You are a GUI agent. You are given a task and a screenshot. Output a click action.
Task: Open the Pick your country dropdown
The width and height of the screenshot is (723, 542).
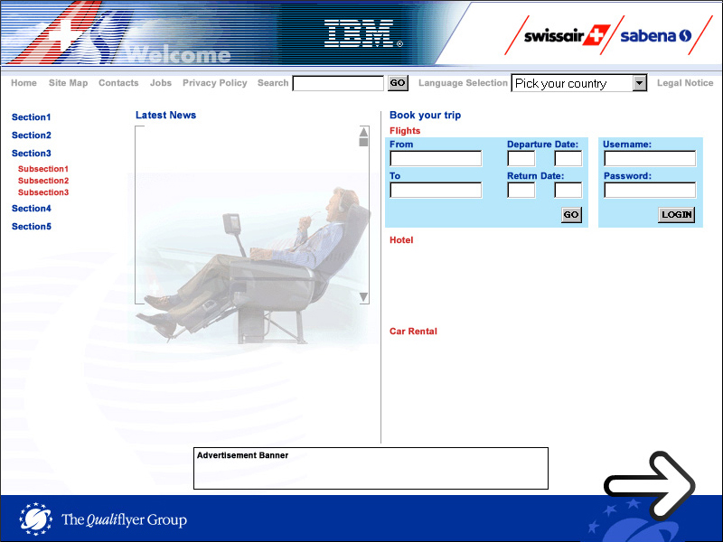579,83
